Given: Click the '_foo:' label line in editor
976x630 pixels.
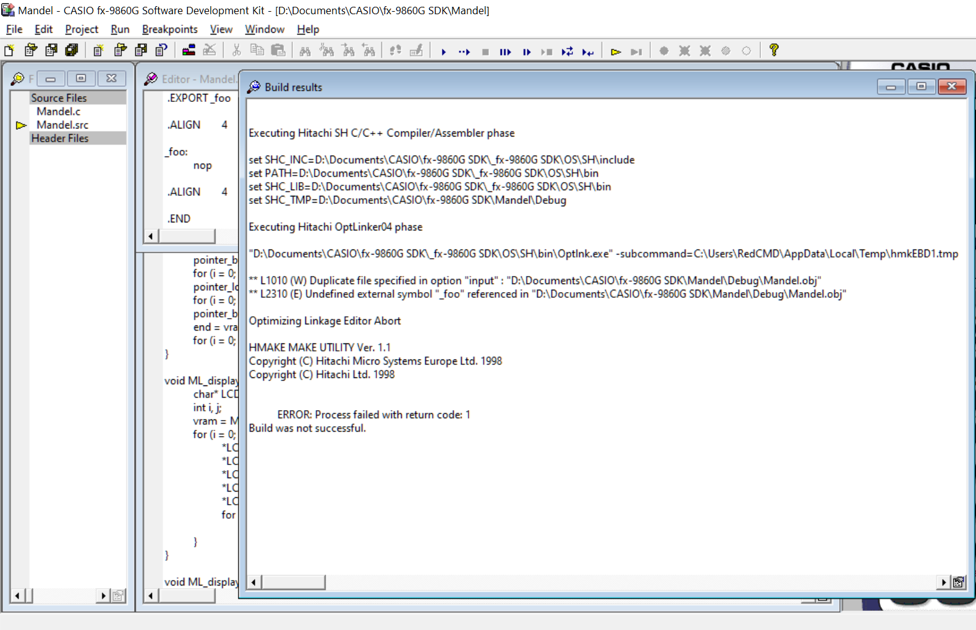Looking at the screenshot, I should [x=176, y=152].
